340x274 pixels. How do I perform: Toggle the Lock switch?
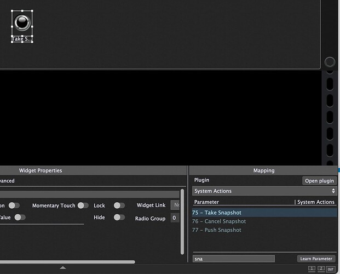119,206
